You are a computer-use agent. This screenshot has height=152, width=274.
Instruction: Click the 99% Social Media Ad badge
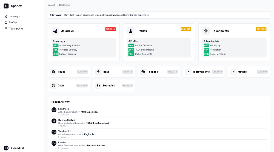point(207,54)
